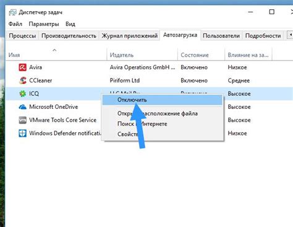Image resolution: width=293 pixels, height=227 pixels.
Task: Select the VMware Tools Core Service row
Action: pyautogui.click(x=62, y=120)
